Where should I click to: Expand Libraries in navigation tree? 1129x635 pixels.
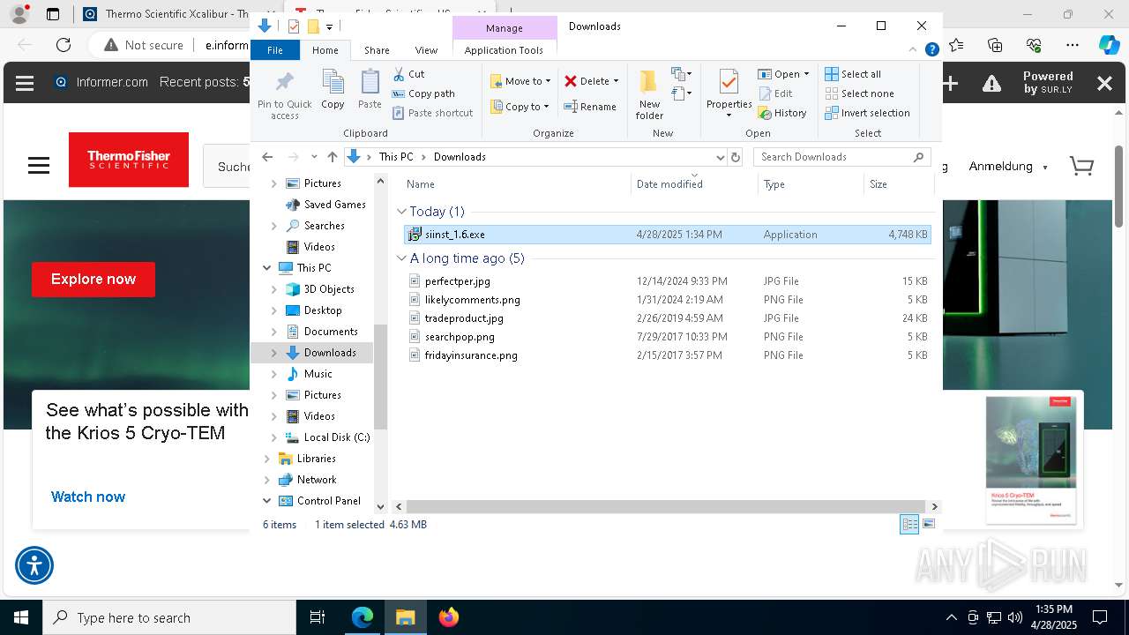pyautogui.click(x=267, y=459)
